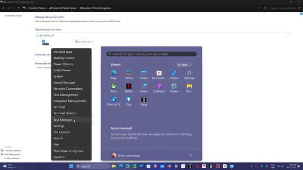Open the Netflix pinned app

pyautogui.click(x=129, y=88)
